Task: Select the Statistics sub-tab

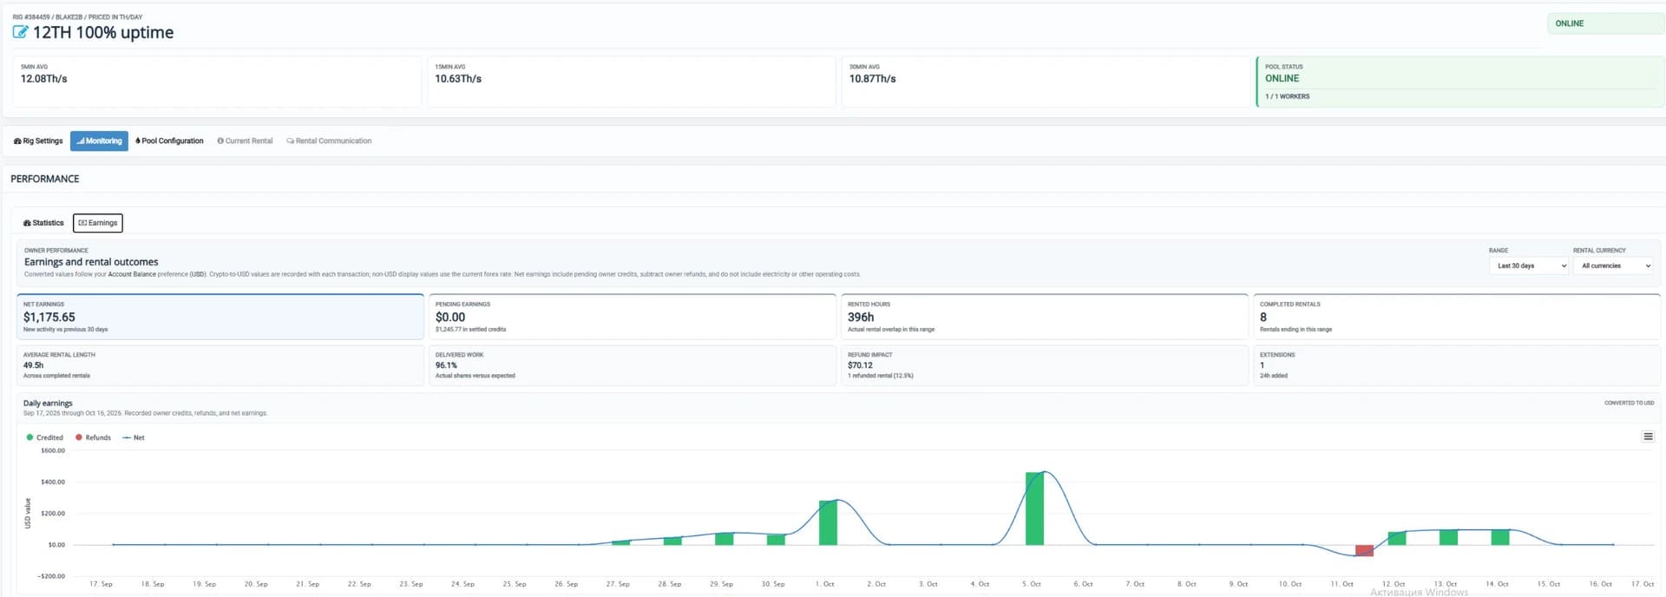Action: (43, 223)
